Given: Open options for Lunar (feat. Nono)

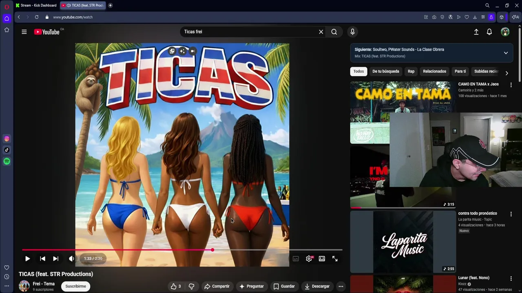Looking at the screenshot, I should [x=511, y=278].
